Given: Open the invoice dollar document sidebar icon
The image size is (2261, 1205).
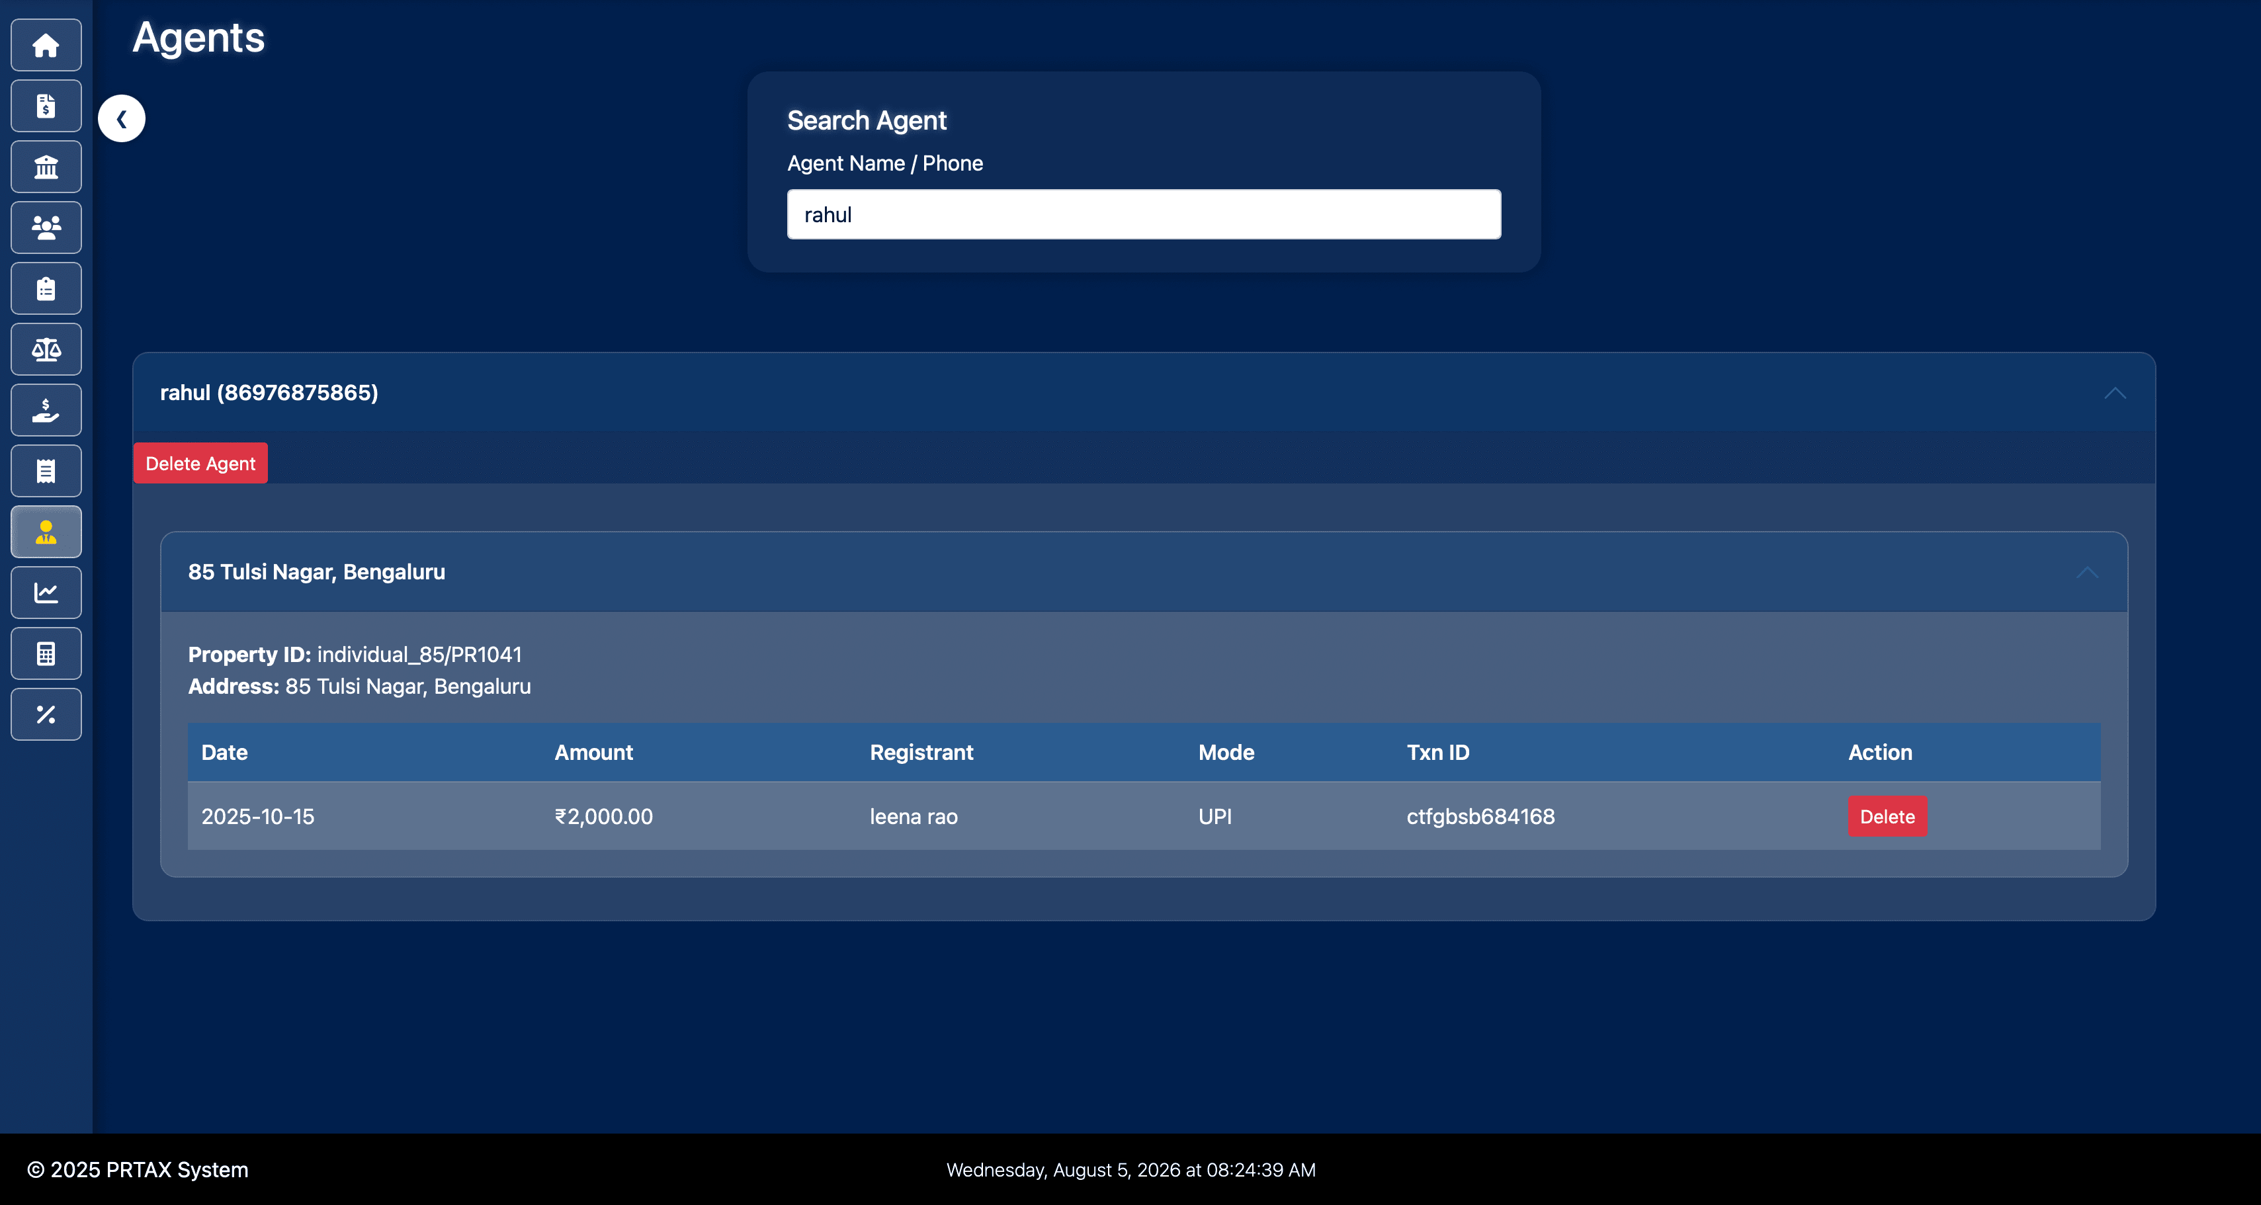Looking at the screenshot, I should click(x=46, y=105).
